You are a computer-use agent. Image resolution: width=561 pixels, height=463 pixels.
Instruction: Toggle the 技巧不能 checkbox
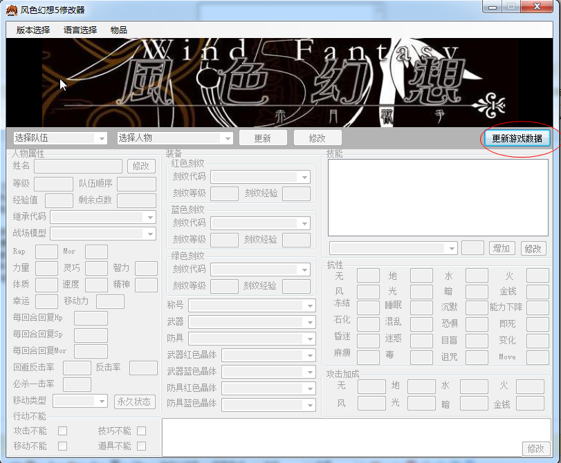point(142,431)
